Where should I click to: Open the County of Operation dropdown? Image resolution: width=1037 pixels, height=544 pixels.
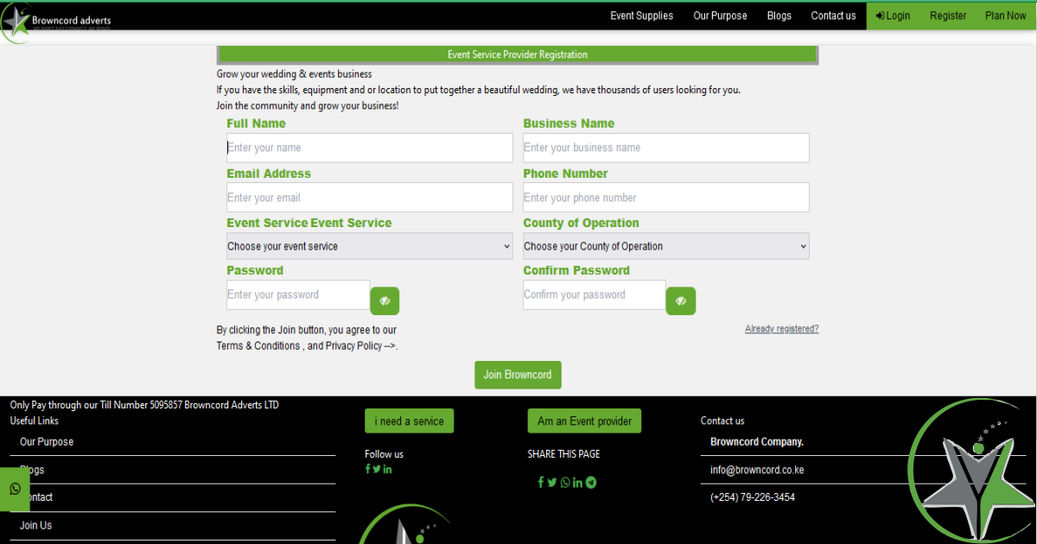click(x=666, y=246)
